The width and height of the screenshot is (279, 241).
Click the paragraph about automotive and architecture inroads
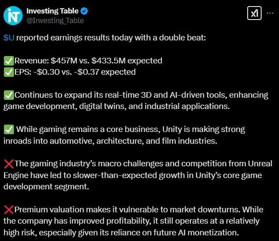[x=131, y=135]
